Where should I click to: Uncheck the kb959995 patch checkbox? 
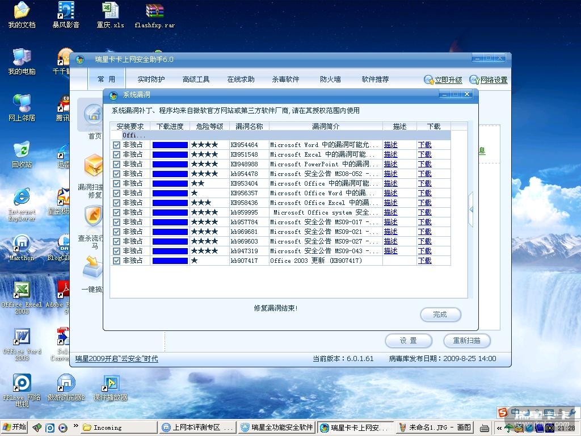pos(117,212)
